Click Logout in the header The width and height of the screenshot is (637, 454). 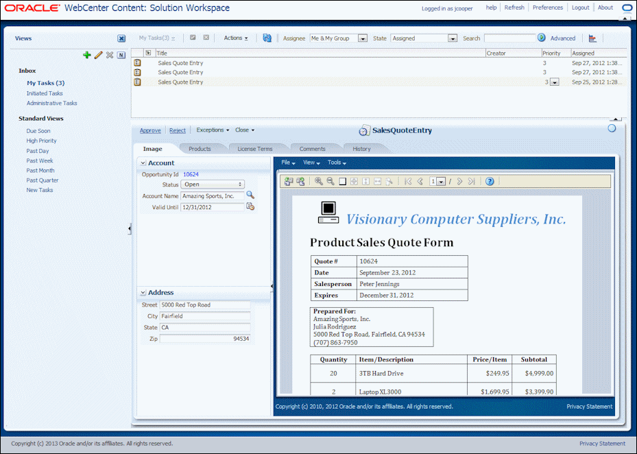tap(580, 8)
